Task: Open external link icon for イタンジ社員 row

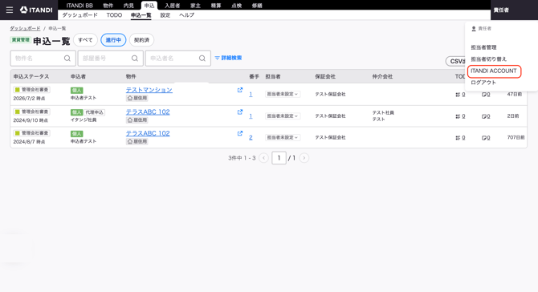Action: point(240,112)
